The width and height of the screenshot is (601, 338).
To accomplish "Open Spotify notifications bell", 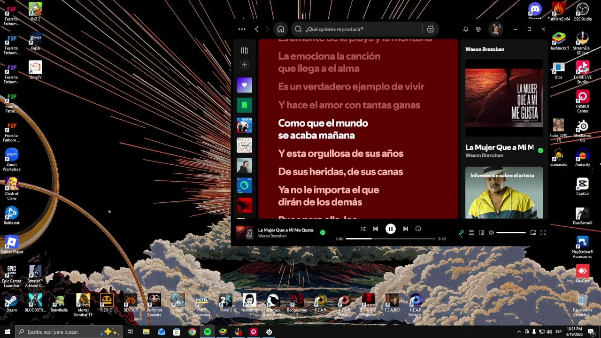I will click(466, 29).
